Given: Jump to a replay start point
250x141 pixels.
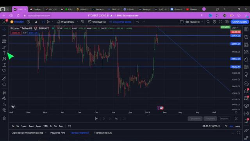Looking at the screenshot, I should 96,119.
